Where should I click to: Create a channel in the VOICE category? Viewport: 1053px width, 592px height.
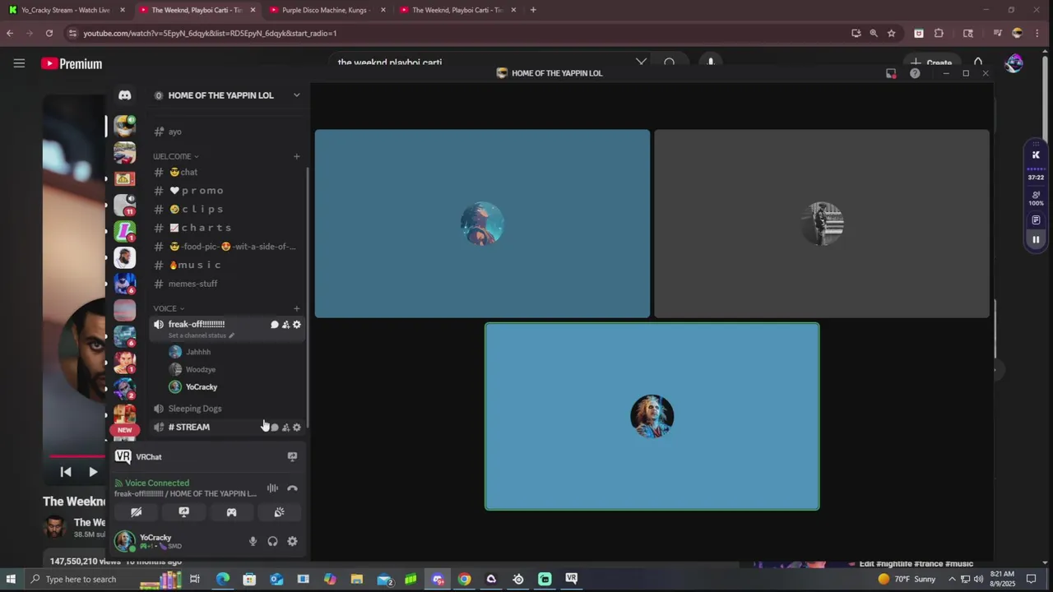[297, 308]
